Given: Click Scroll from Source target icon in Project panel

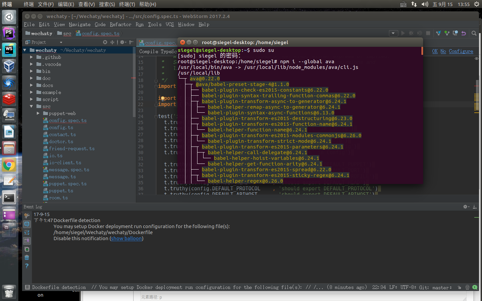Looking at the screenshot, I should [x=105, y=42].
